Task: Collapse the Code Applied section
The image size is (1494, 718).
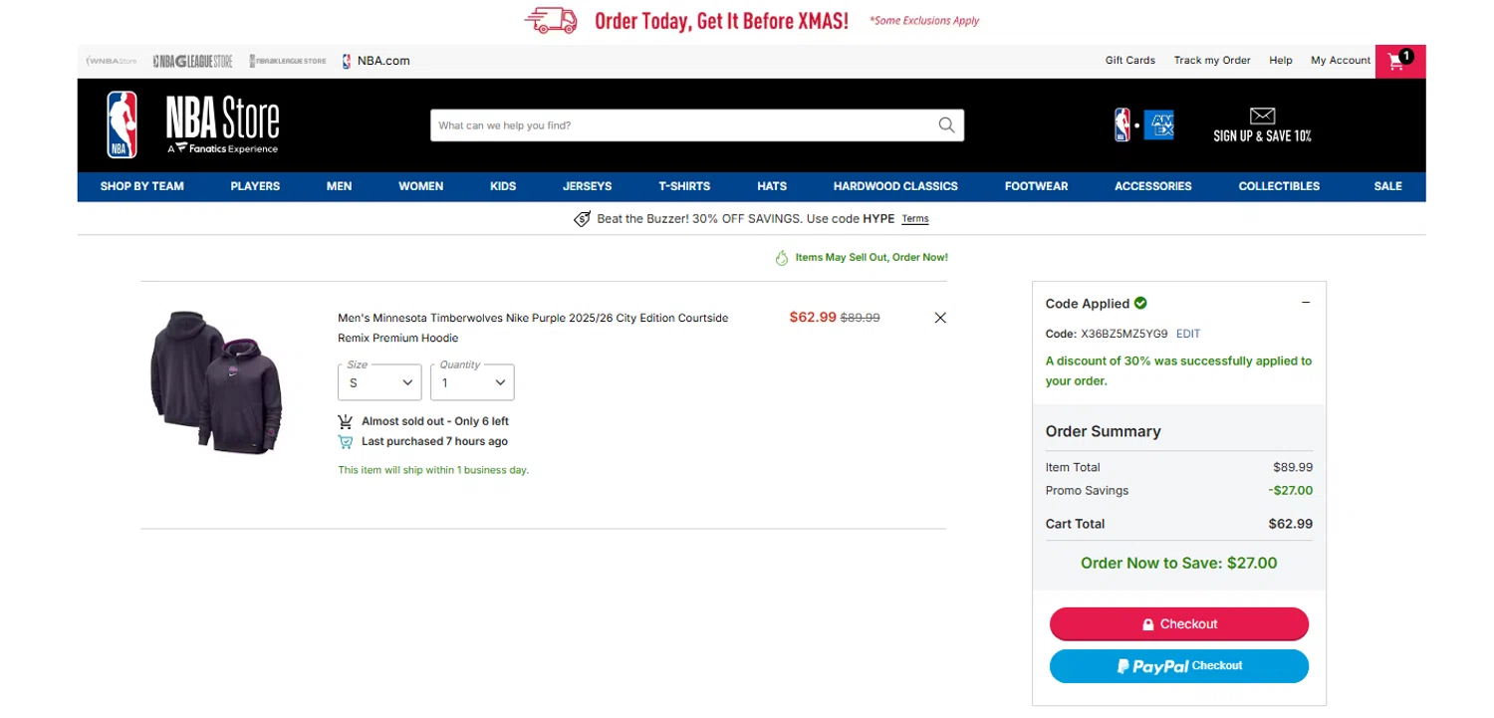Action: 1306,303
